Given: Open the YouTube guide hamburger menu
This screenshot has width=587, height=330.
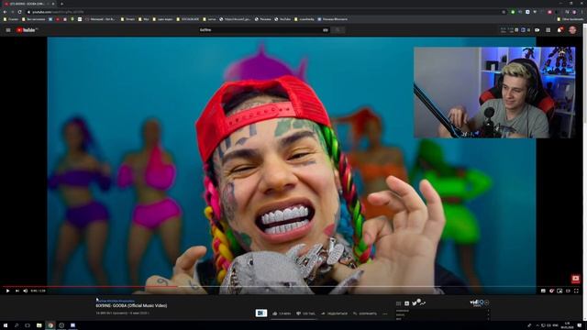Looking at the screenshot, I should coord(8,30).
